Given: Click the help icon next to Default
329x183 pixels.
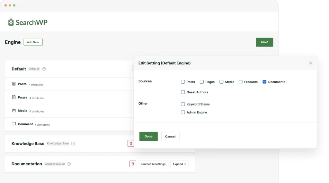Looking at the screenshot, I should [44, 69].
